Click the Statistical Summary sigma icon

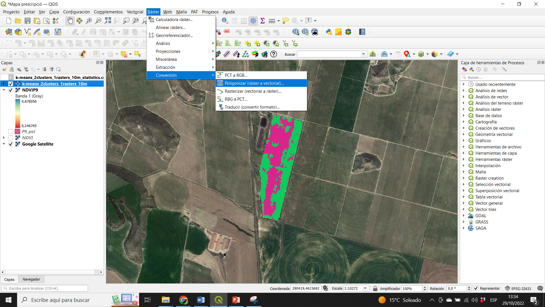coord(263,21)
